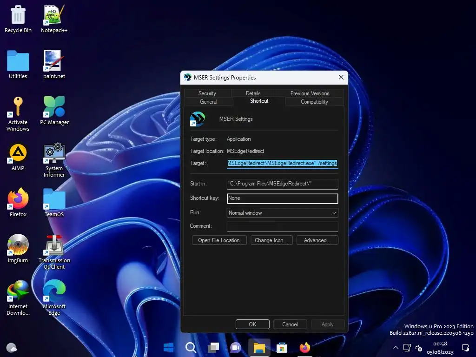Select the System Informer desktop shortcut

tap(54, 160)
